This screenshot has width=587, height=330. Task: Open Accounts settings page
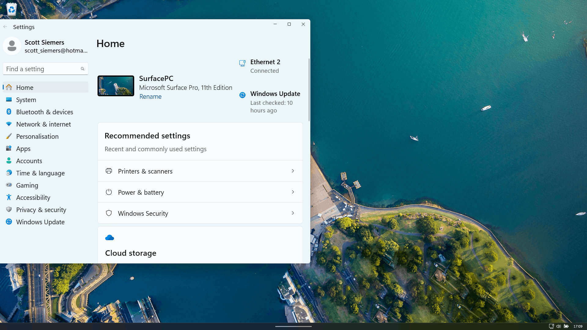46,161
